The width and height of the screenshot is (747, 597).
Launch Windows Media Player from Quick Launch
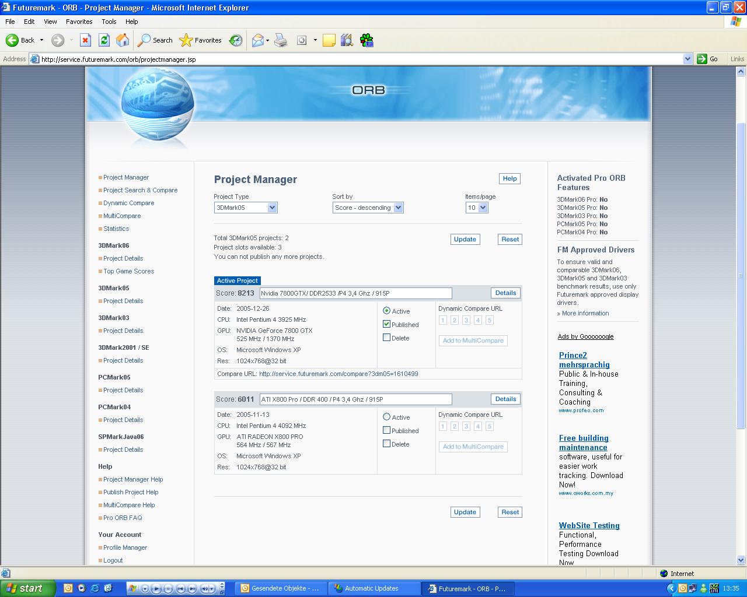[x=82, y=588]
